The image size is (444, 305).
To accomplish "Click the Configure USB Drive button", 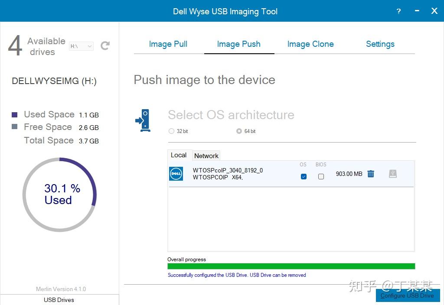I will (x=408, y=295).
